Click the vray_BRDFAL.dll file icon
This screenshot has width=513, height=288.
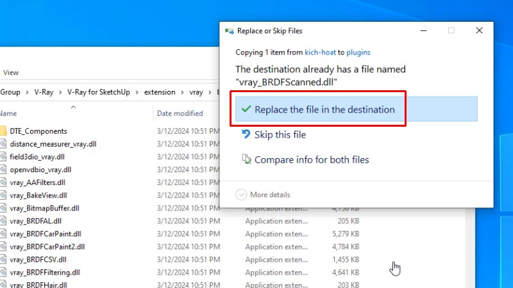pyautogui.click(x=3, y=221)
